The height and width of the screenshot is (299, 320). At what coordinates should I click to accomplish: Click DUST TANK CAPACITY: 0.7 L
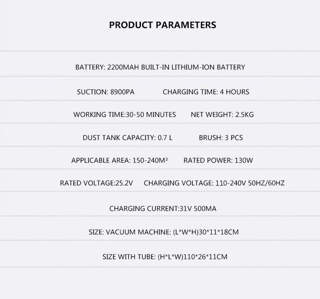pos(127,137)
